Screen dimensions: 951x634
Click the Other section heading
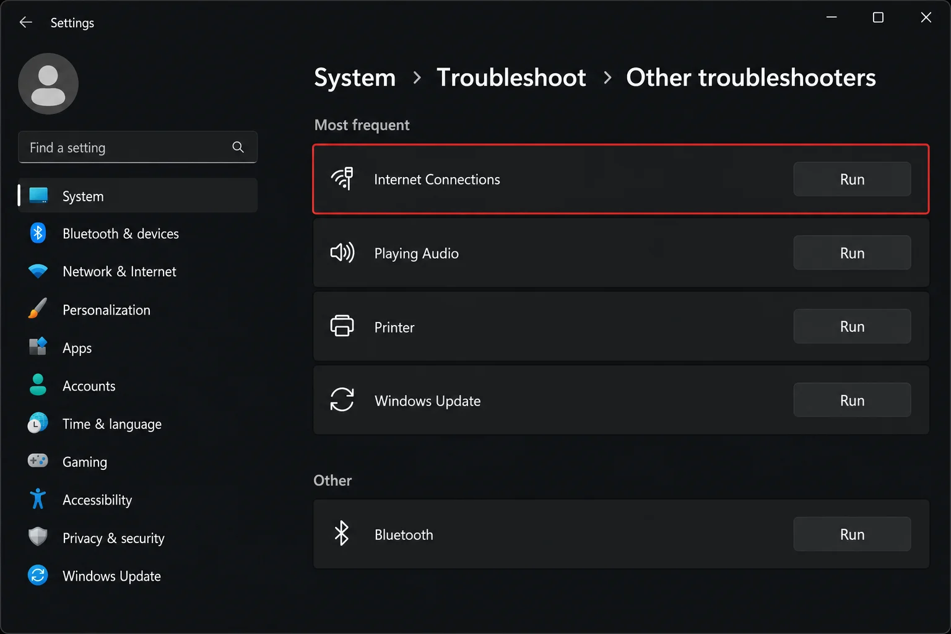pos(332,480)
